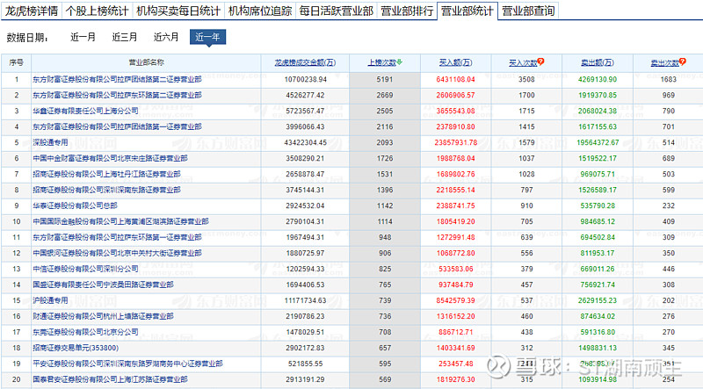
Task: Select turnover value 10700238.94
Action: [305, 79]
